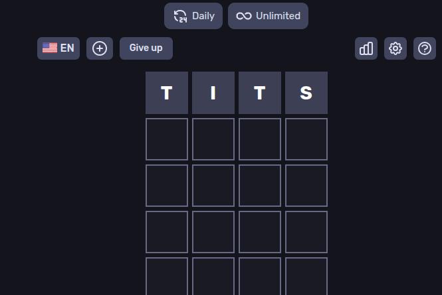
Task: Open the statistics bar chart icon
Action: click(x=366, y=48)
